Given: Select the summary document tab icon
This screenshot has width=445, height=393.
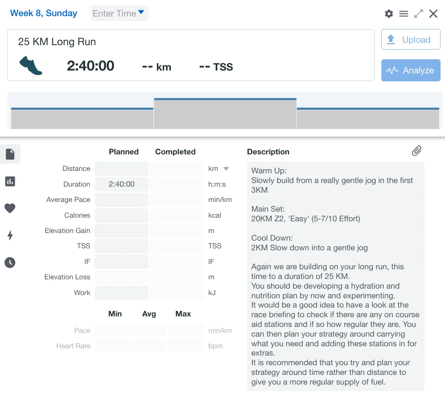Looking at the screenshot, I should 10,154.
